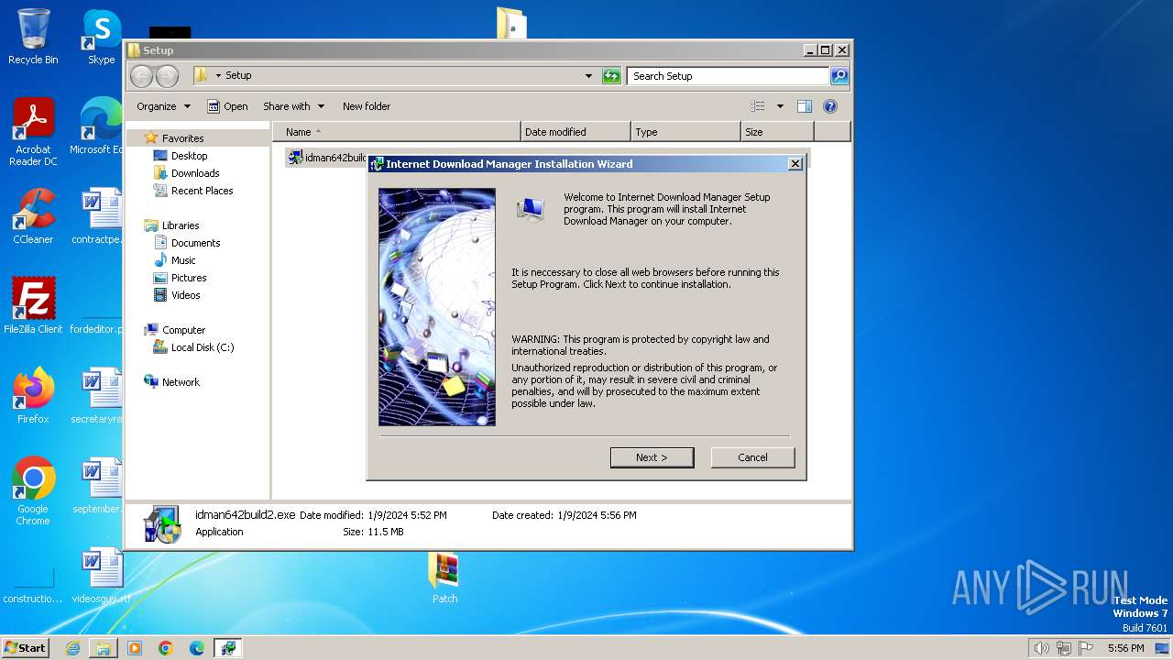Refresh the Setup folder view
Image resolution: width=1173 pixels, height=660 pixels.
point(611,76)
